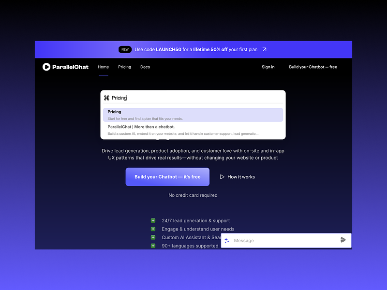Click plus icon beside 90+ languages supported
Screen dimensions: 387x290
(x=153, y=246)
